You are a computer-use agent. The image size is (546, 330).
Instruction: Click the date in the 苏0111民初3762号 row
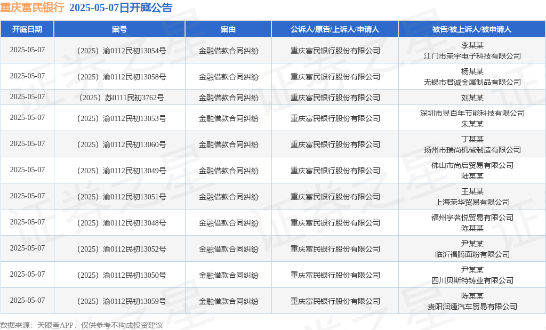click(27, 96)
